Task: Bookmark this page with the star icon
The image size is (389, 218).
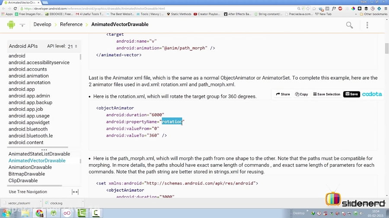Action: 308,9
